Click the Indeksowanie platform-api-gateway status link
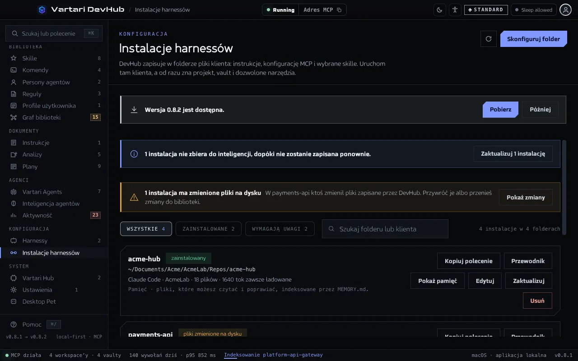 [x=273, y=355]
